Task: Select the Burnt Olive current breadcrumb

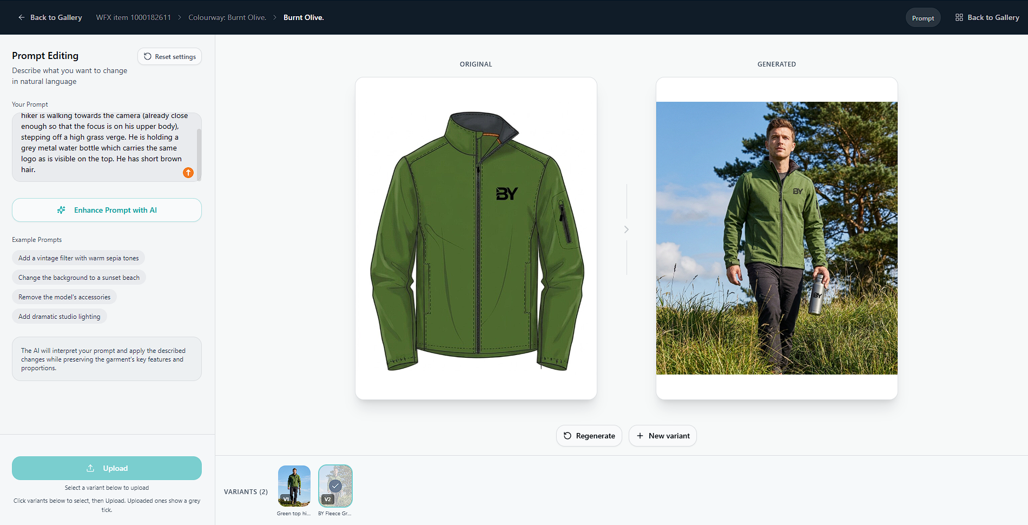Action: click(x=304, y=17)
